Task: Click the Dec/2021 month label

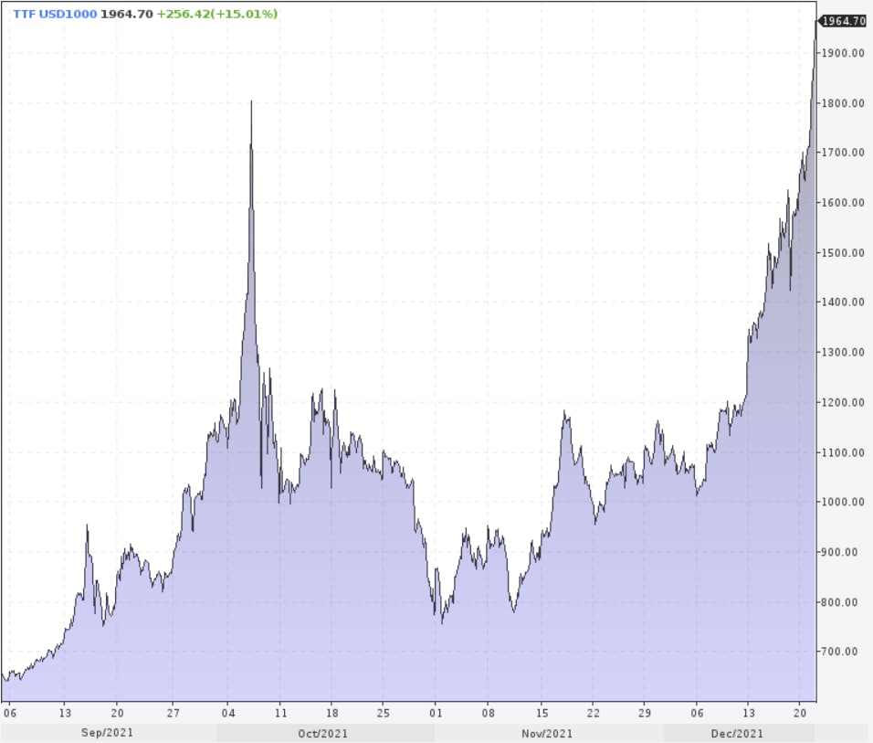Action: pos(737,733)
